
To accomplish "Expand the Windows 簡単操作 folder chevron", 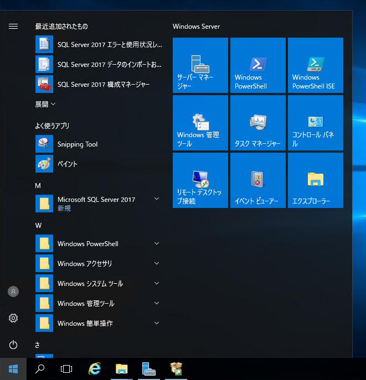I will pyautogui.click(x=157, y=323).
